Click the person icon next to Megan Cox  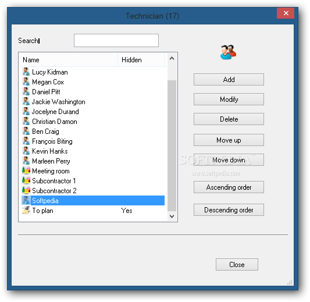coord(26,81)
